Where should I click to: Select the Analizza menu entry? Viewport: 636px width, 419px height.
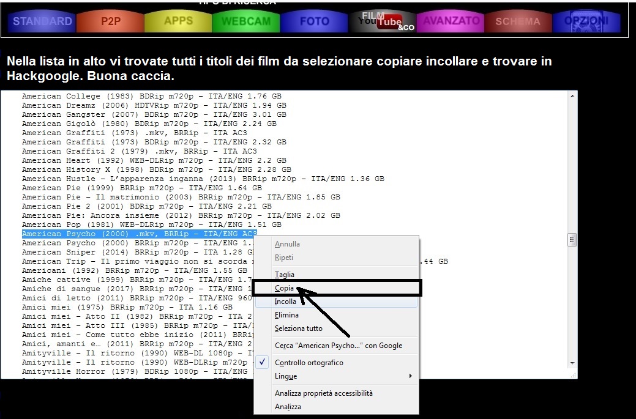click(x=336, y=406)
